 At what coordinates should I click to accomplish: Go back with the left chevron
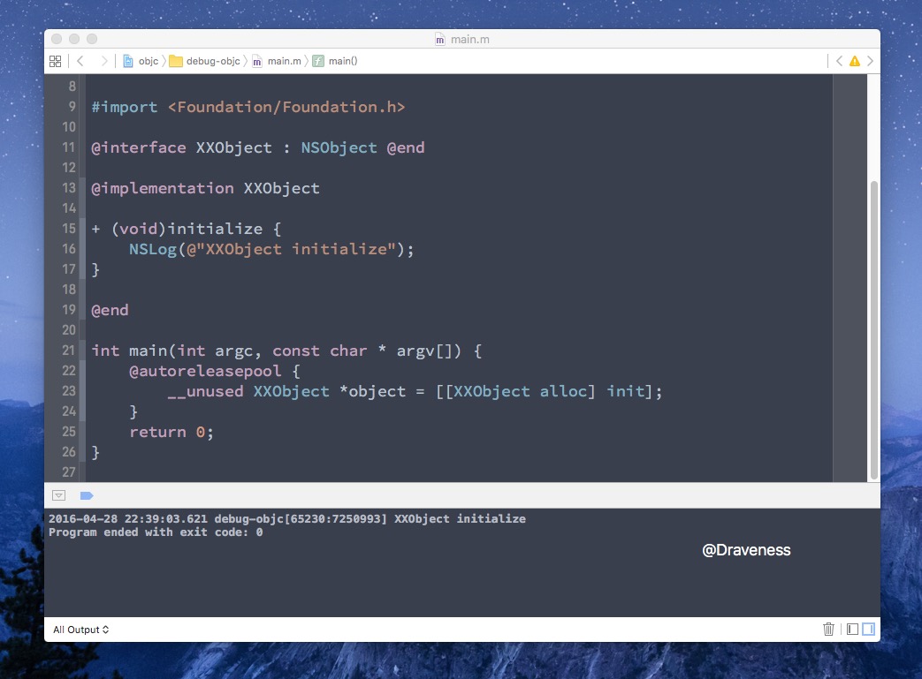pos(80,61)
